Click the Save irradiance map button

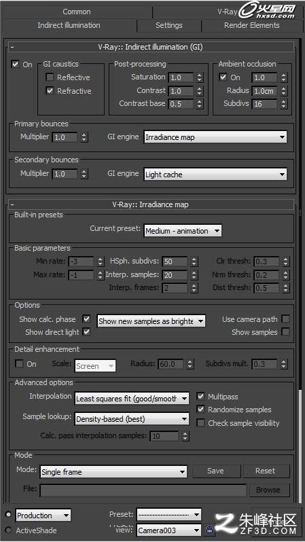(216, 471)
